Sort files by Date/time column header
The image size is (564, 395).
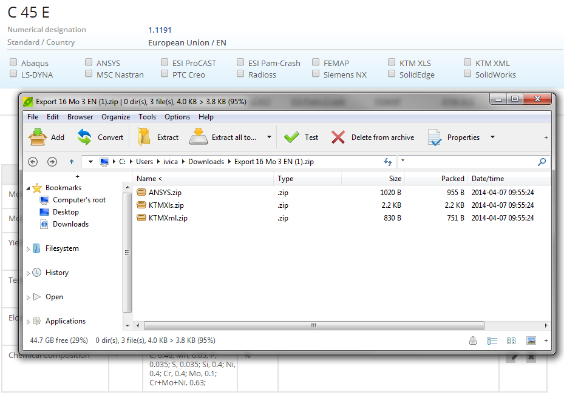509,179
